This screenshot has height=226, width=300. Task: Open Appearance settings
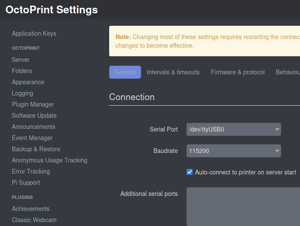coord(28,82)
